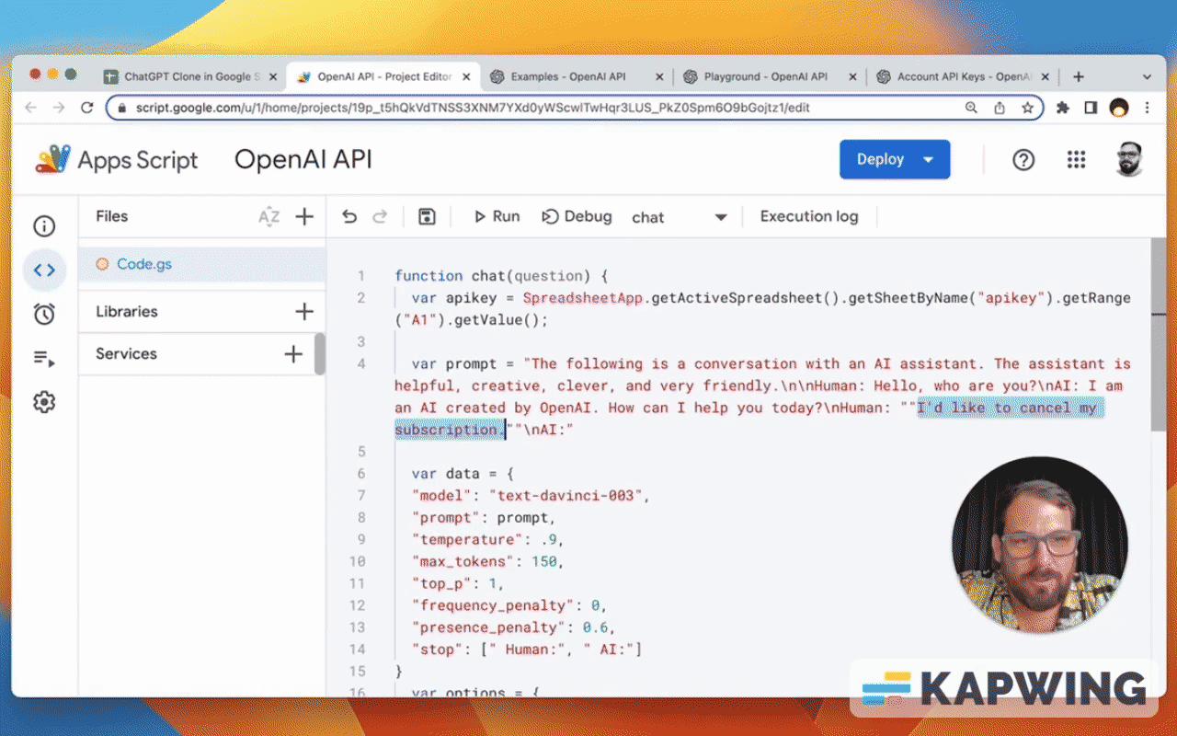Open Chrome three-dot menu
1177x736 pixels.
(x=1147, y=108)
